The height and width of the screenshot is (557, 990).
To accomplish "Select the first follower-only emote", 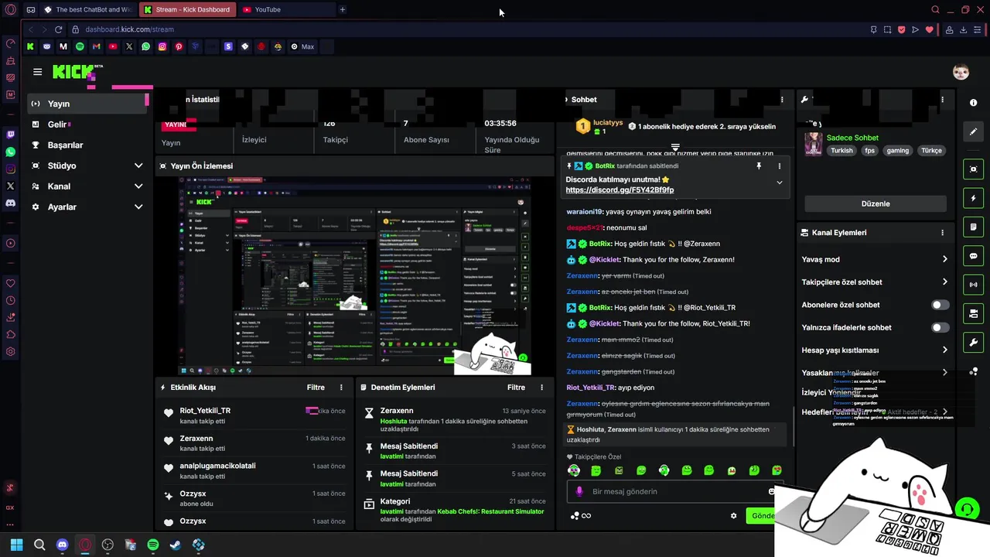I will [574, 470].
